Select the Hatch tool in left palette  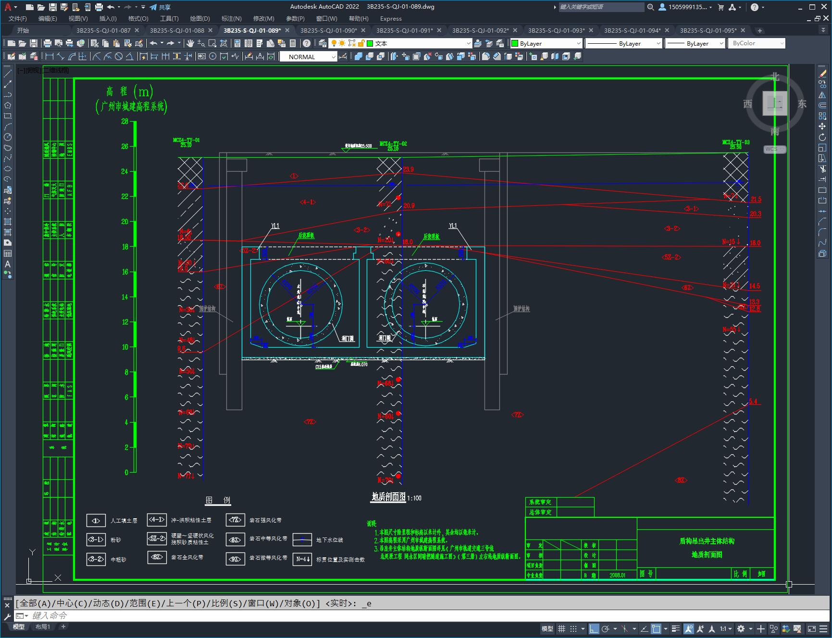[8, 222]
